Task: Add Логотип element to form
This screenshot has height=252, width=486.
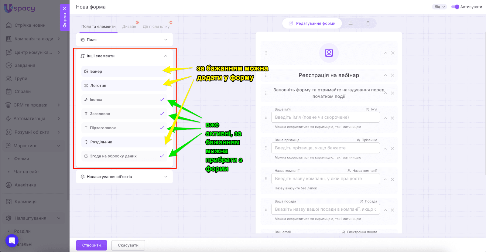Action: tap(124, 85)
